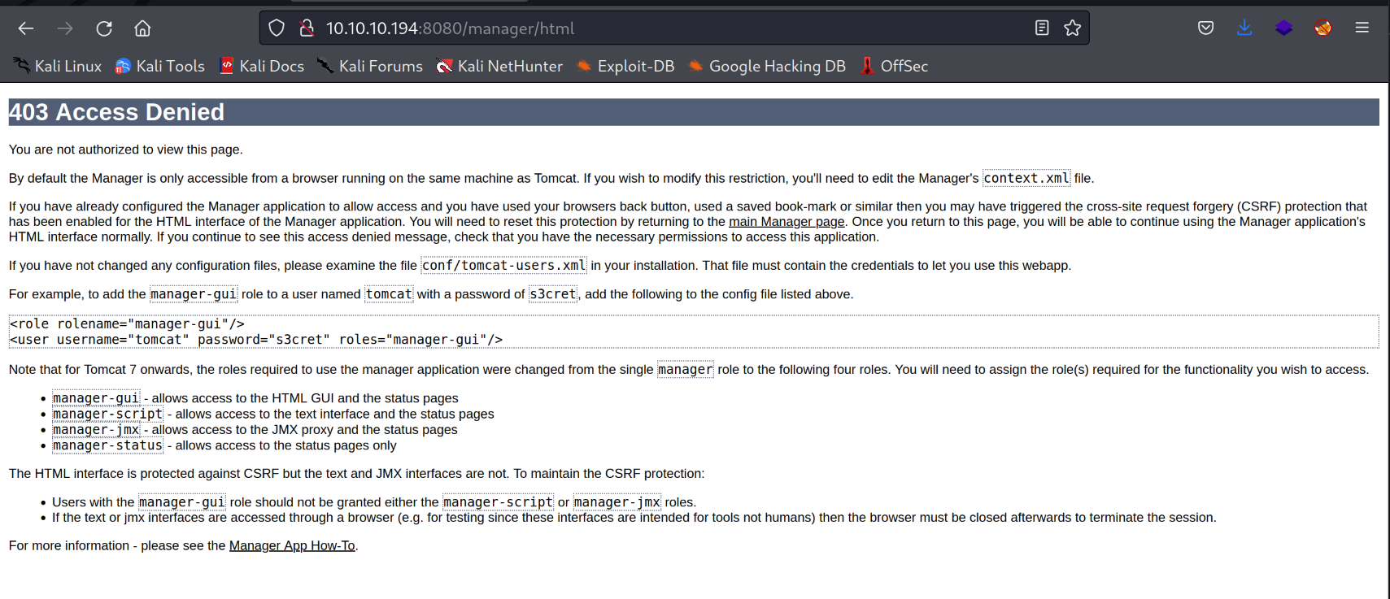Click the URL address bar
Image resolution: width=1390 pixels, height=599 pixels.
coord(651,28)
